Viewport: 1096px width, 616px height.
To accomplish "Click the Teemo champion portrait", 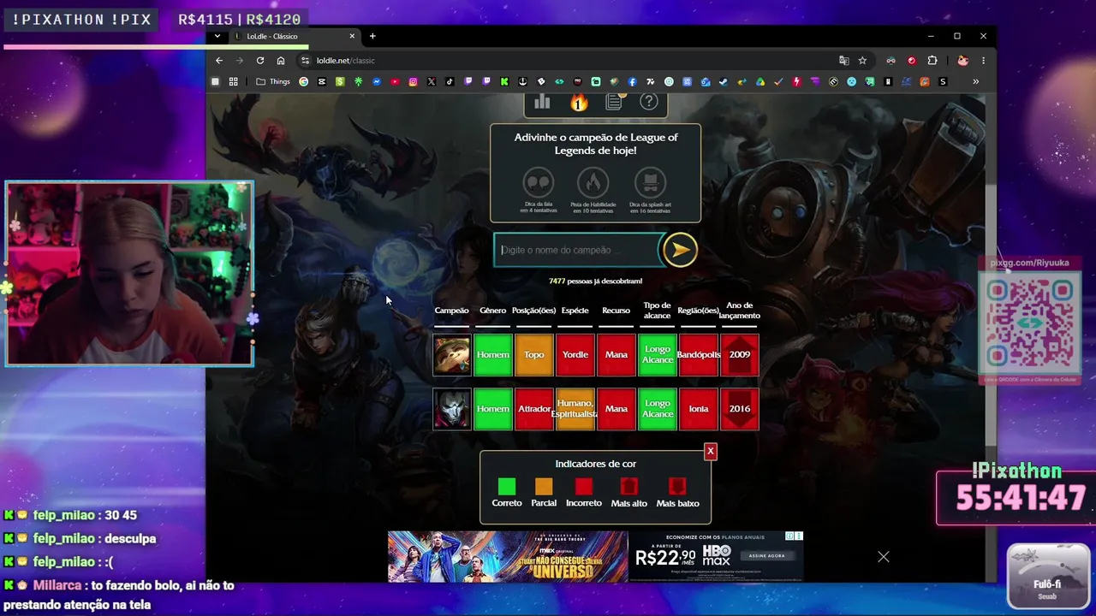I will pyautogui.click(x=452, y=355).
